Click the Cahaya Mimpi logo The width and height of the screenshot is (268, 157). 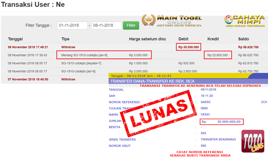(245, 21)
